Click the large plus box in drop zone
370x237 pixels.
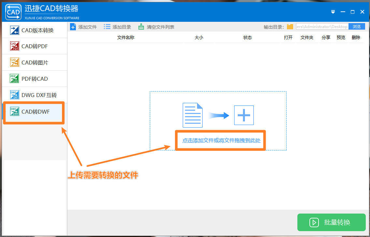pos(244,115)
